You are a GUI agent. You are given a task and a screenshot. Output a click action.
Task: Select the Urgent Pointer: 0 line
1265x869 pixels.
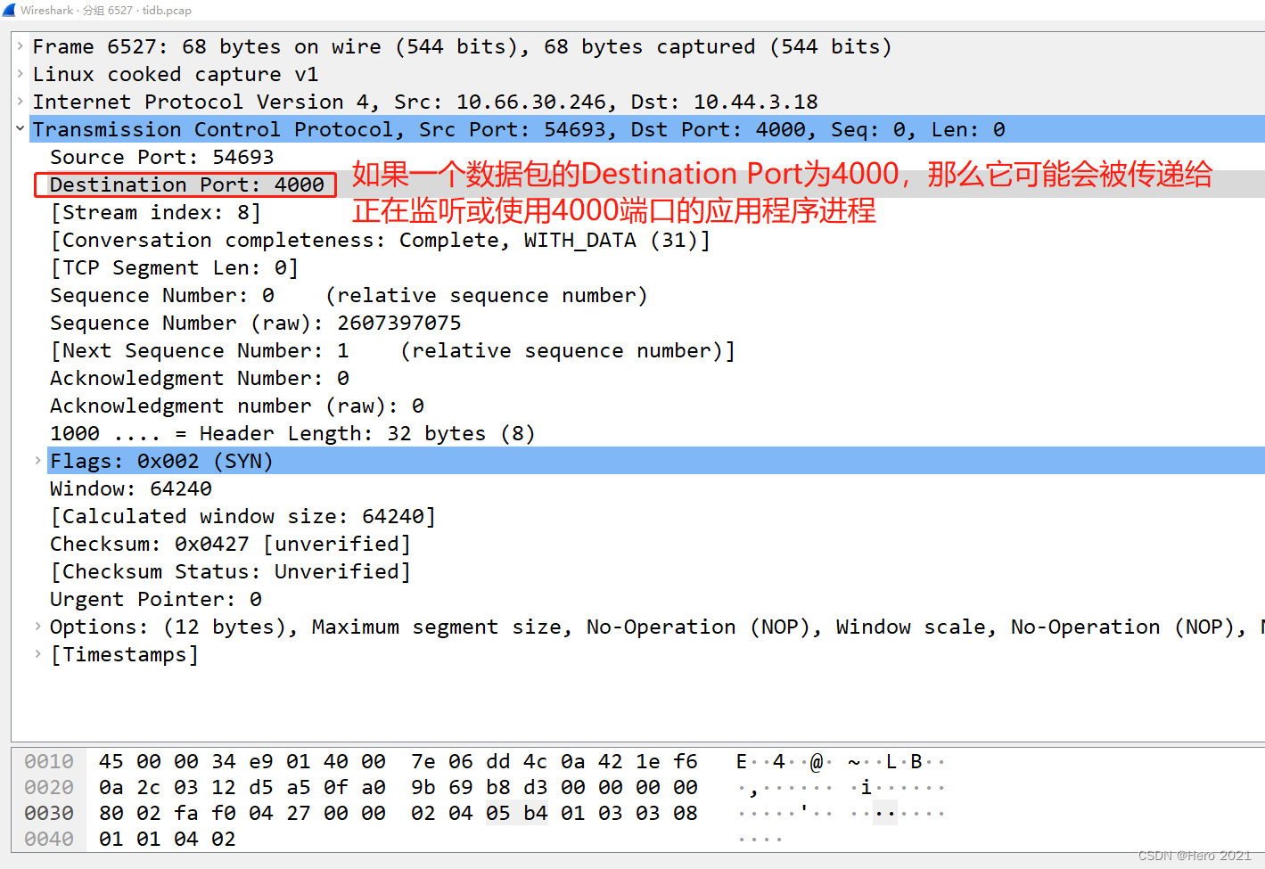click(x=156, y=599)
